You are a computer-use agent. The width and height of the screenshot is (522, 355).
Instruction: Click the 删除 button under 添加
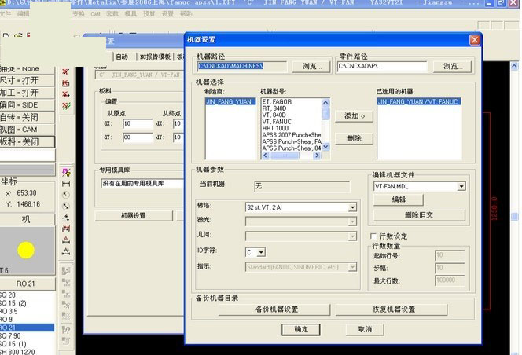tap(355, 138)
